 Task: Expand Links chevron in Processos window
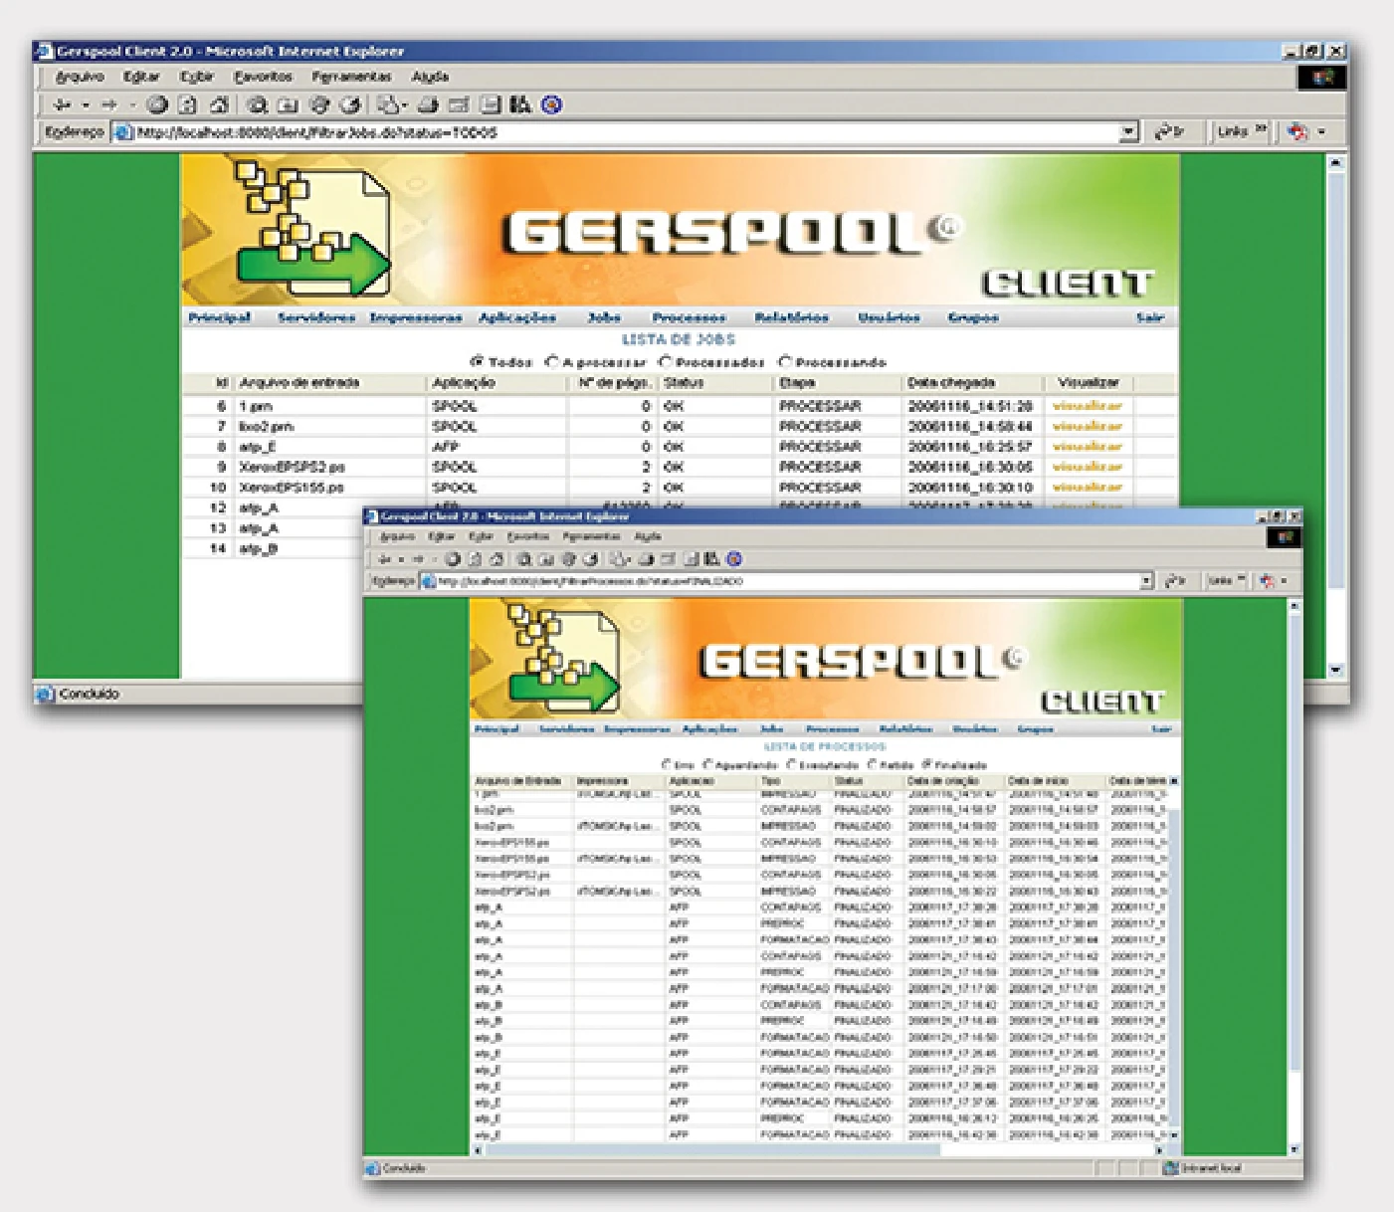[1241, 579]
